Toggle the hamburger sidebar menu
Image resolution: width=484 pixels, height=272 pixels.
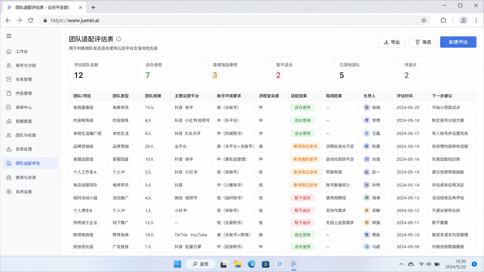point(9,36)
